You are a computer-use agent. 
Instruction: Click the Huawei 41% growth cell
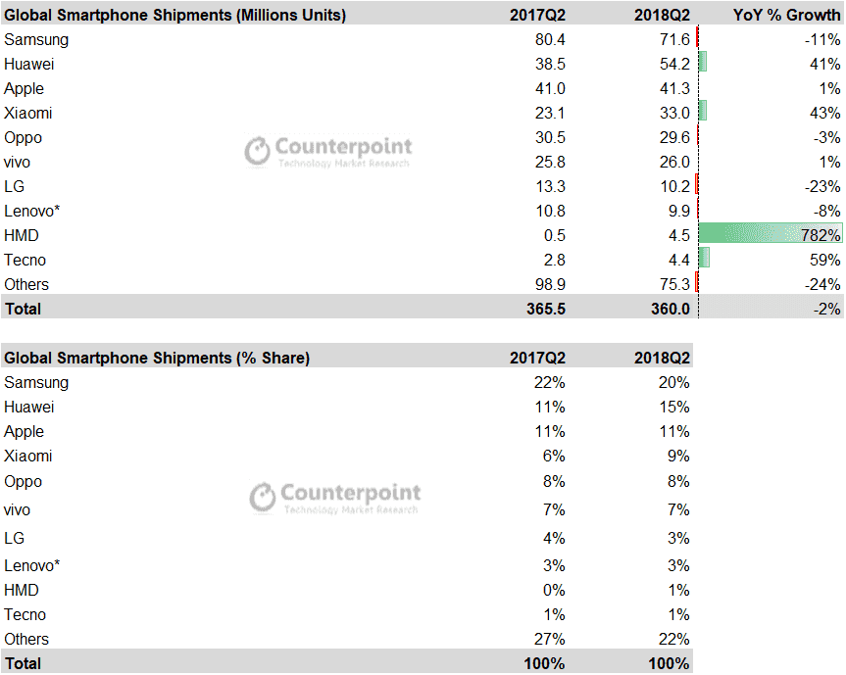coord(770,64)
